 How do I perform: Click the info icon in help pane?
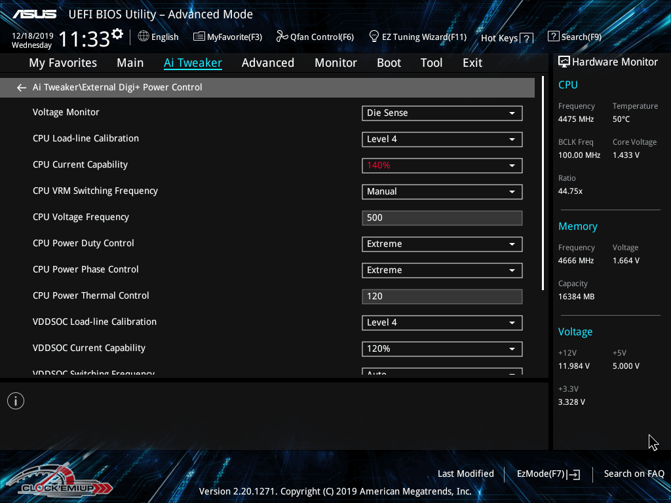pos(16,401)
